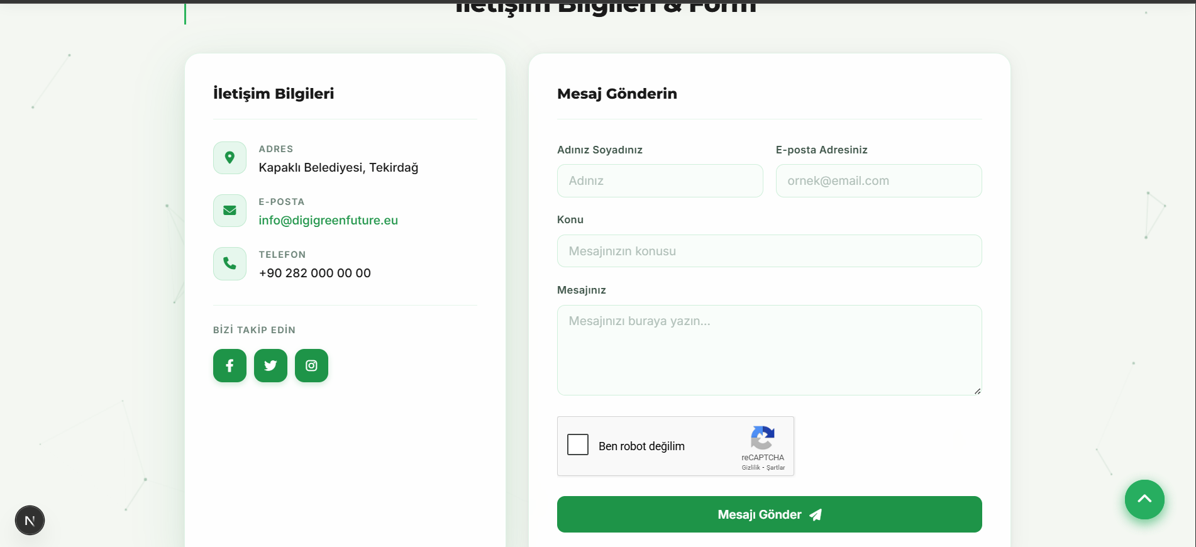Click the BİZİ TAKİP EDİN label
1196x547 pixels.
coord(254,330)
